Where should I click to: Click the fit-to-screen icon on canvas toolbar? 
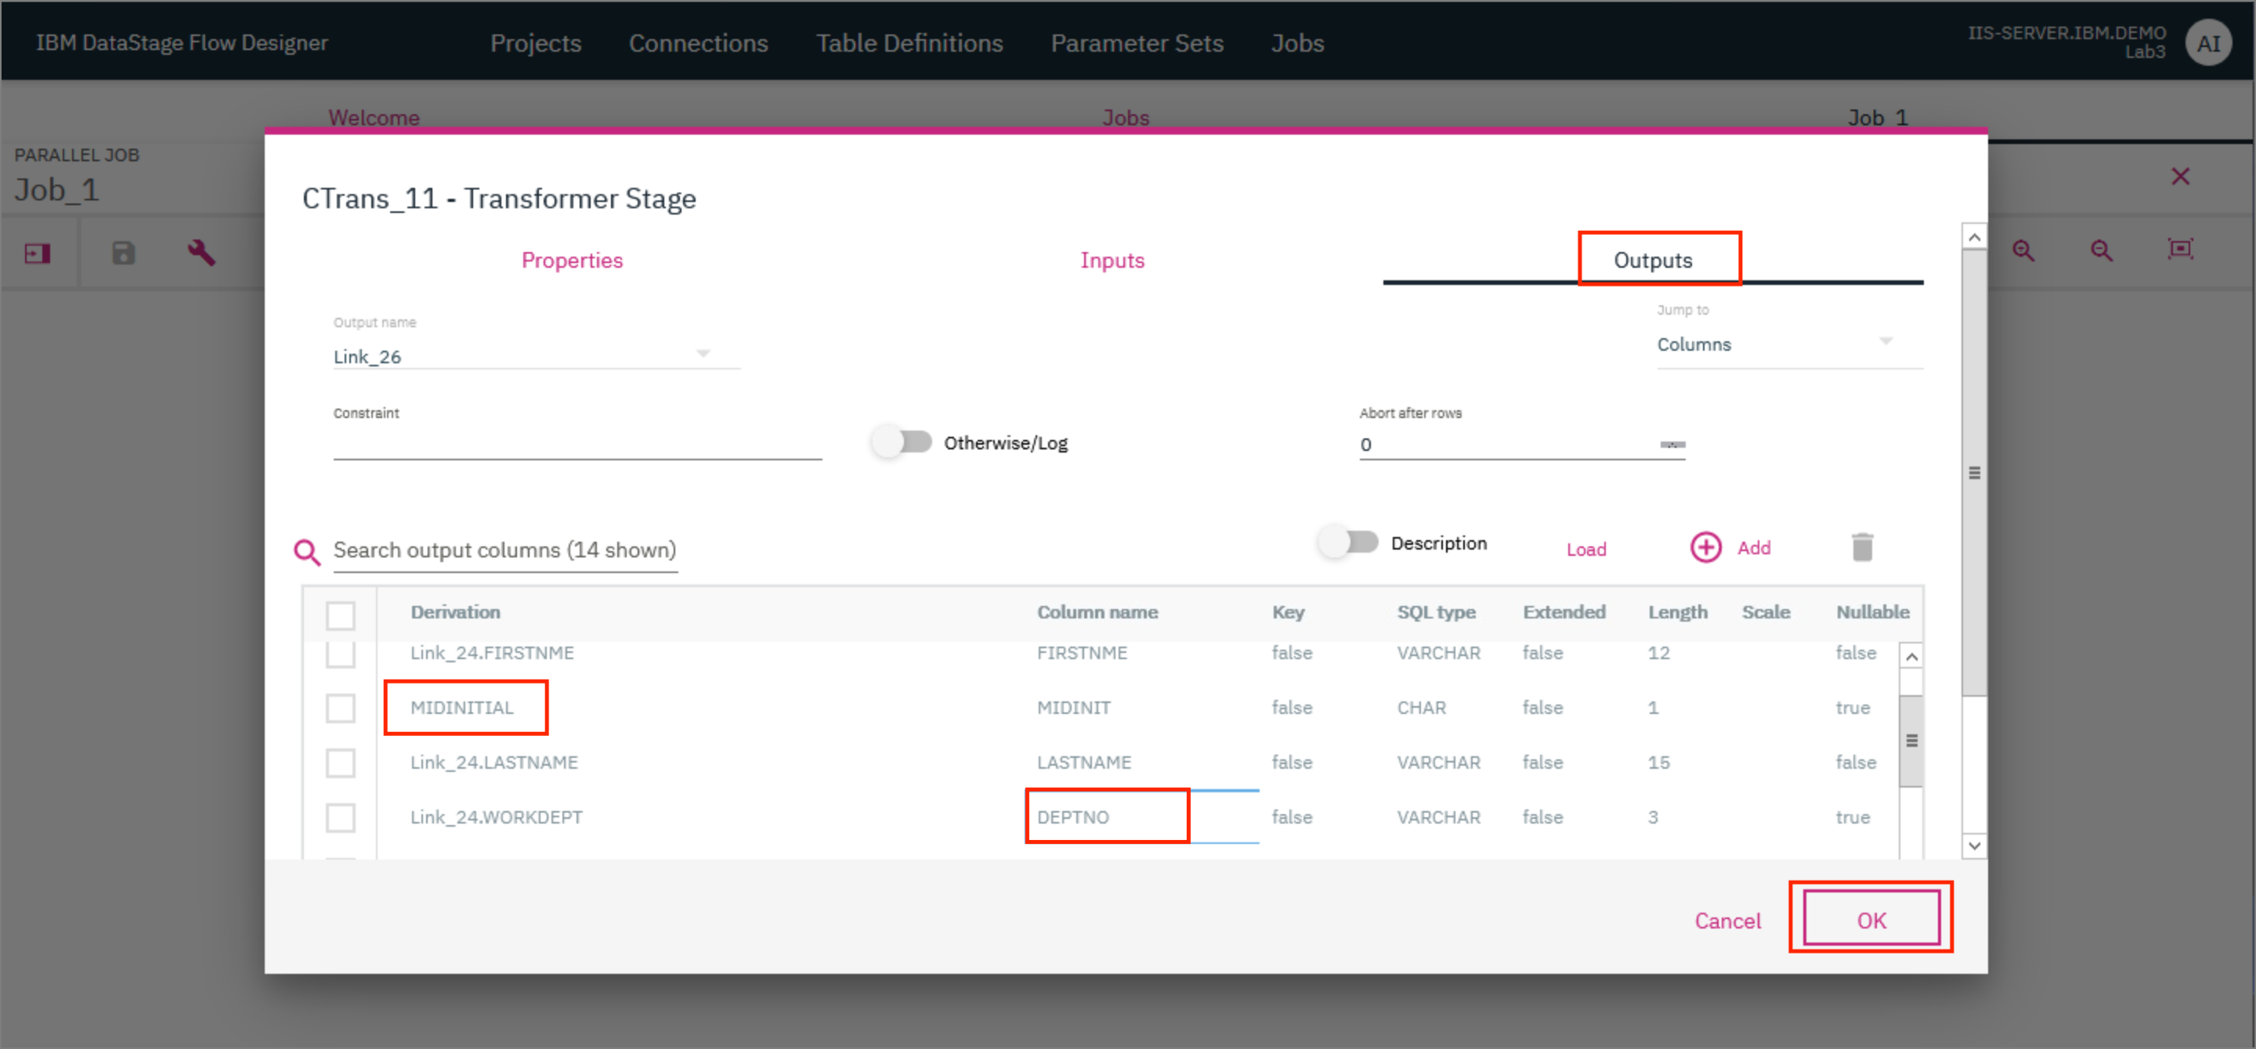point(2180,248)
